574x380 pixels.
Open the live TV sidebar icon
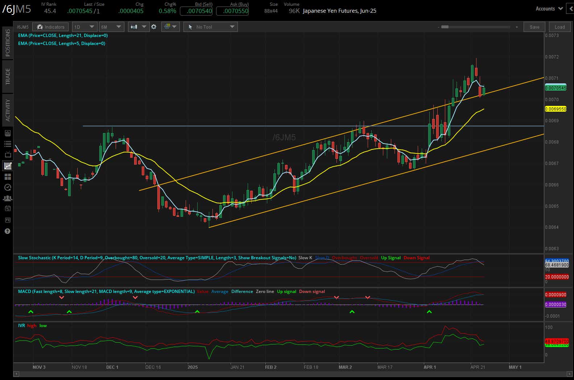[x=8, y=155]
